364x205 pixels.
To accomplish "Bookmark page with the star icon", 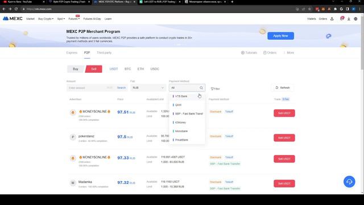I will click(x=309, y=9).
